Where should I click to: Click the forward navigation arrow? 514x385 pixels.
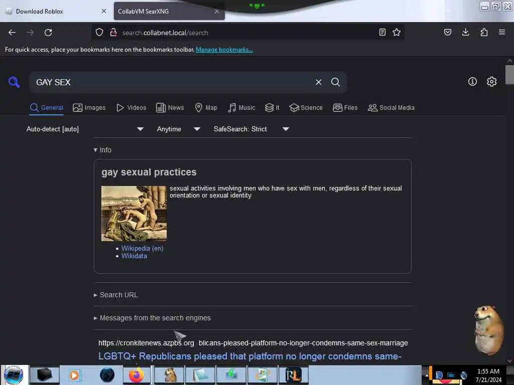(30, 33)
